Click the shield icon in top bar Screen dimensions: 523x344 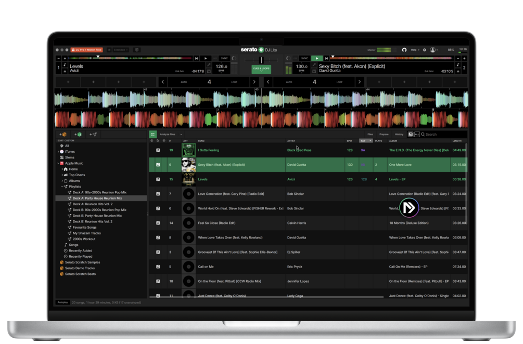pyautogui.click(x=136, y=50)
